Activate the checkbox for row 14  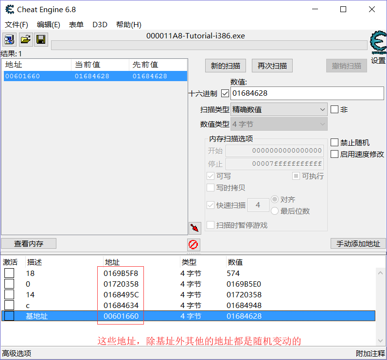pos(9,294)
